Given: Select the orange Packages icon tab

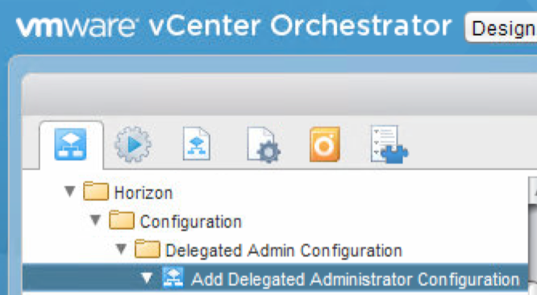Looking at the screenshot, I should (x=325, y=144).
